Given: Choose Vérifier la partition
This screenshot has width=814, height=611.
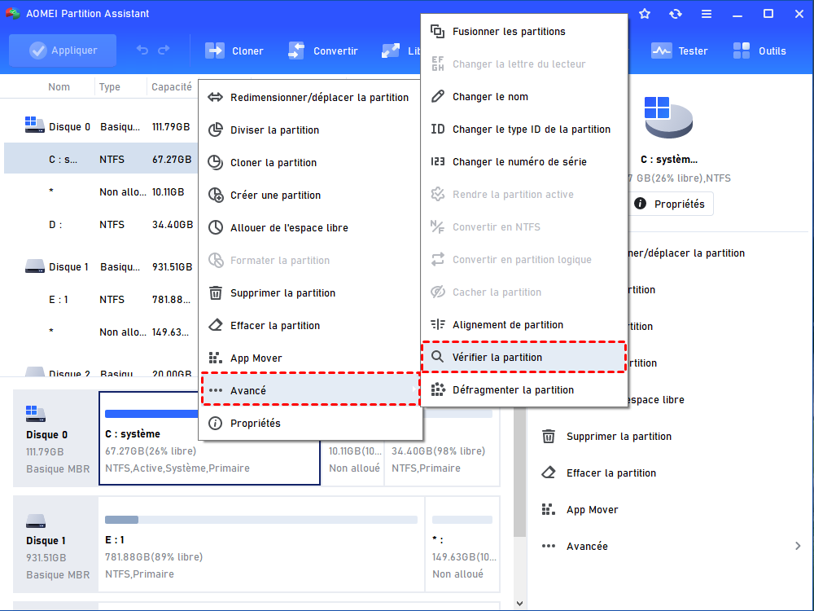Looking at the screenshot, I should tap(523, 358).
